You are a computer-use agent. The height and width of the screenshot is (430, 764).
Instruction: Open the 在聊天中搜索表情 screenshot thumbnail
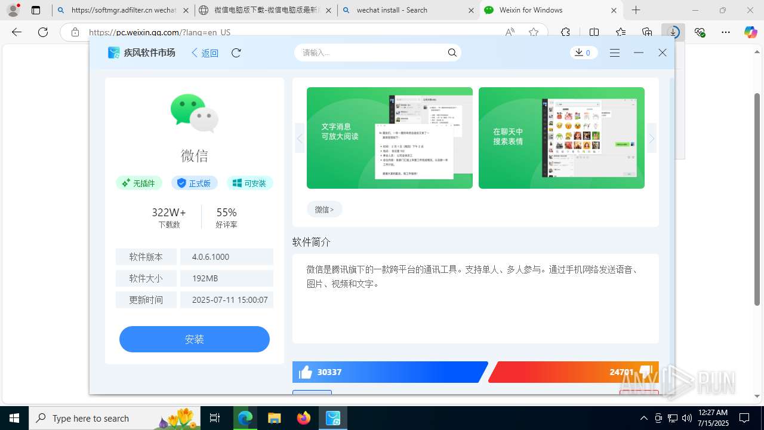[x=562, y=138]
